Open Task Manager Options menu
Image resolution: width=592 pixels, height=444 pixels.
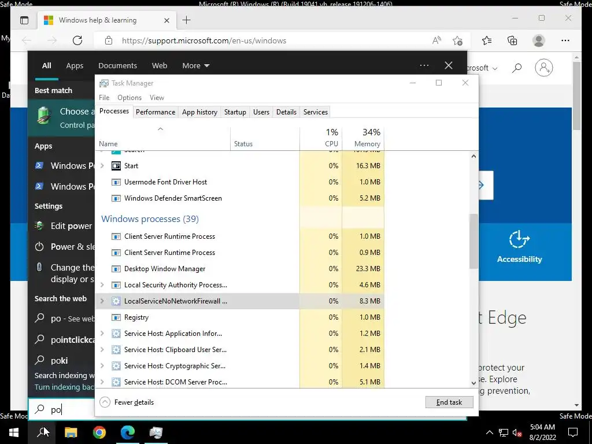pyautogui.click(x=129, y=97)
